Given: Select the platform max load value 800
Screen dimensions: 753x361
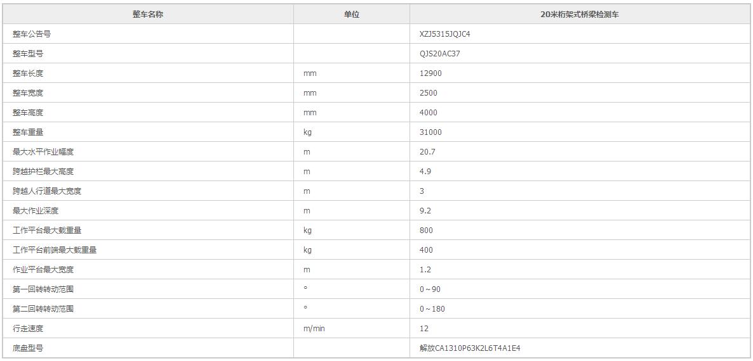Looking at the screenshot, I should click(x=426, y=231).
